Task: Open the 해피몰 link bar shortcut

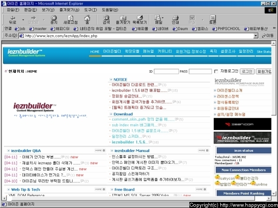Action: [140, 29]
